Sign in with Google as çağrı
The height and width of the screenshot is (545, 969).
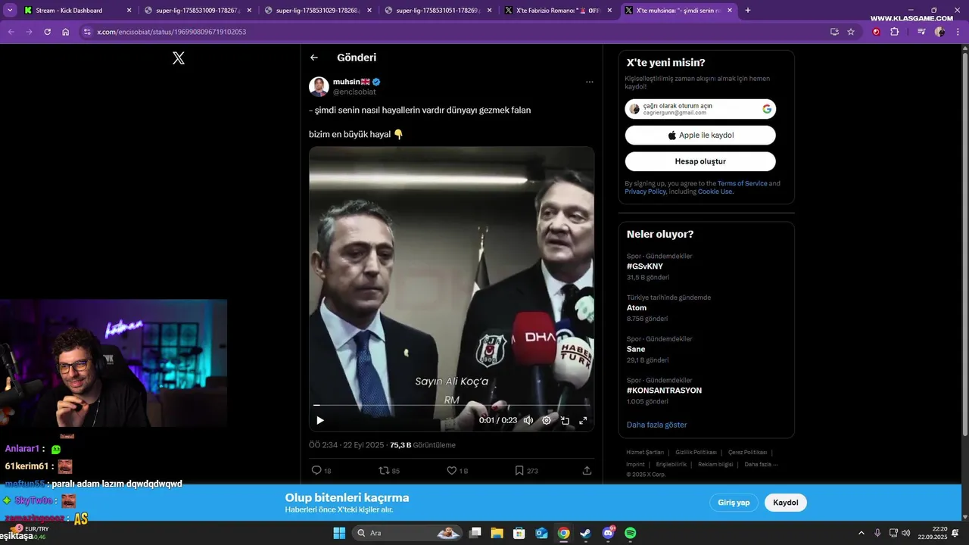point(700,109)
